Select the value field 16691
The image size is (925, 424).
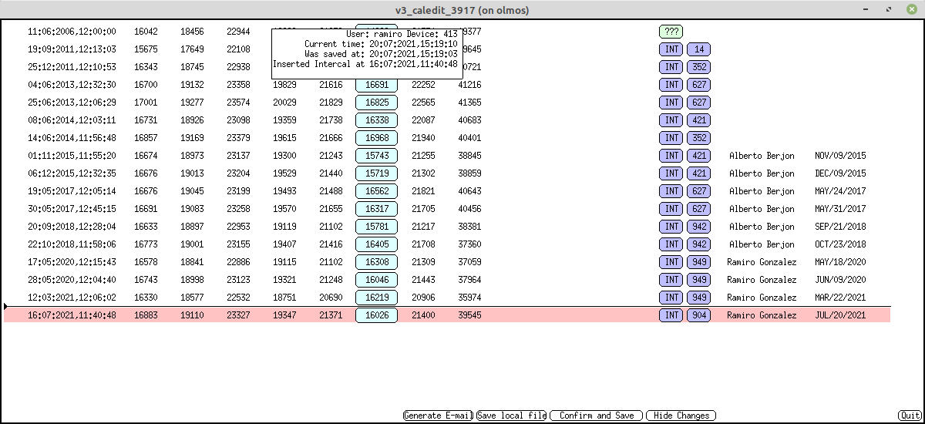tap(377, 85)
